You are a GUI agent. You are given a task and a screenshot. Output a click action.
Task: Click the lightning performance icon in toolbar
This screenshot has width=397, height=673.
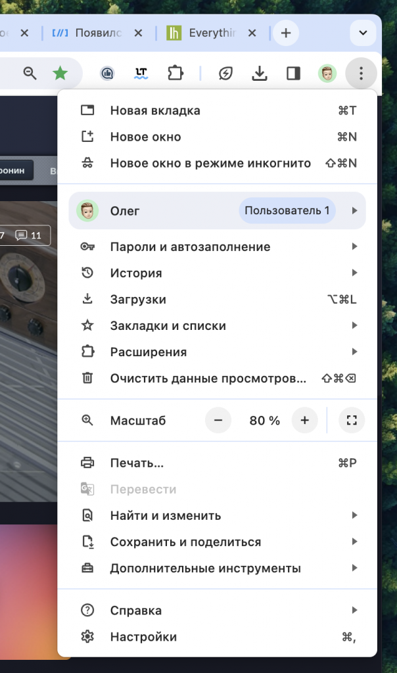coord(225,74)
